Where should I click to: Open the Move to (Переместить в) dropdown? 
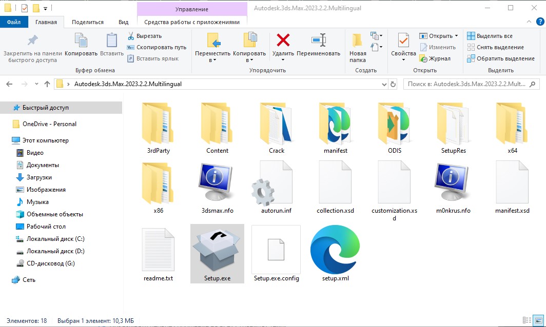click(x=212, y=48)
